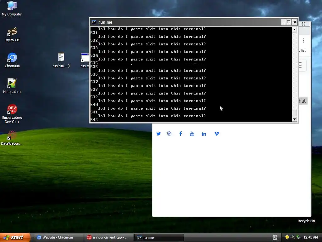
Task: Click the console vertical scrollbar thumb
Action: (x=294, y=113)
